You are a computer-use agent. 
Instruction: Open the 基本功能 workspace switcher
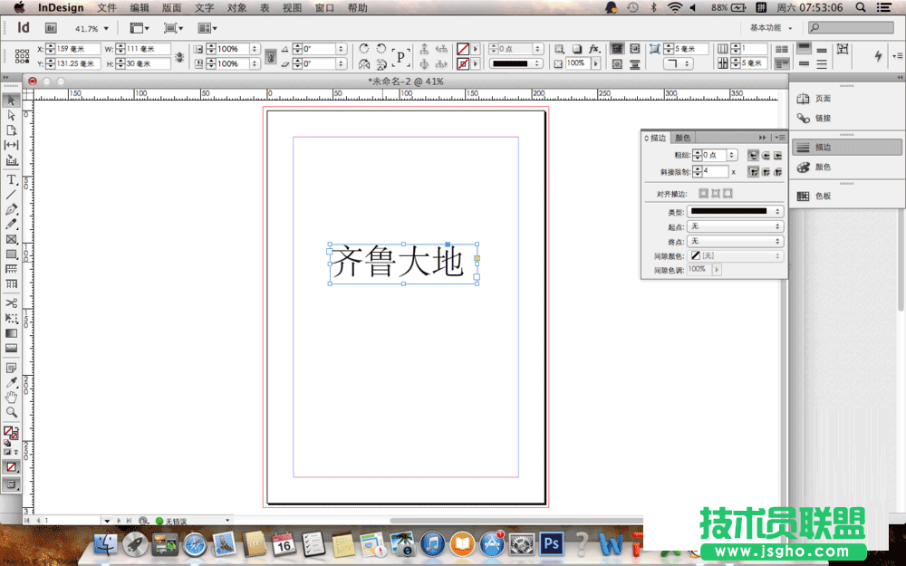click(x=766, y=27)
